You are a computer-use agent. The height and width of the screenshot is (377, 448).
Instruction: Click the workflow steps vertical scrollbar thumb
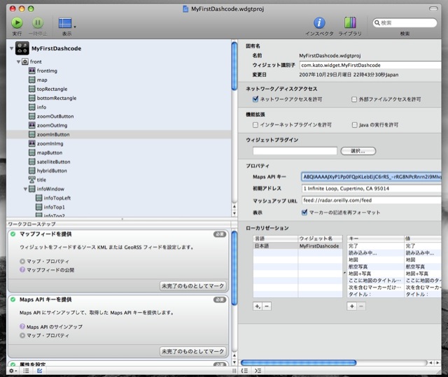234,268
